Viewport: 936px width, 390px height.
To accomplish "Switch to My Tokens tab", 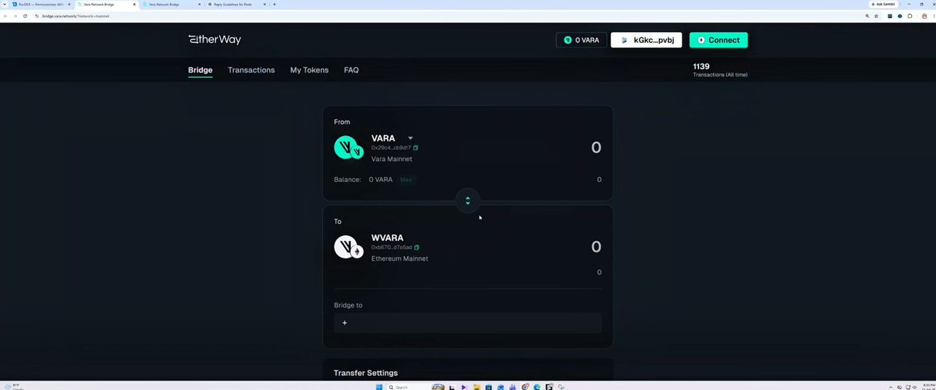I will pos(309,70).
